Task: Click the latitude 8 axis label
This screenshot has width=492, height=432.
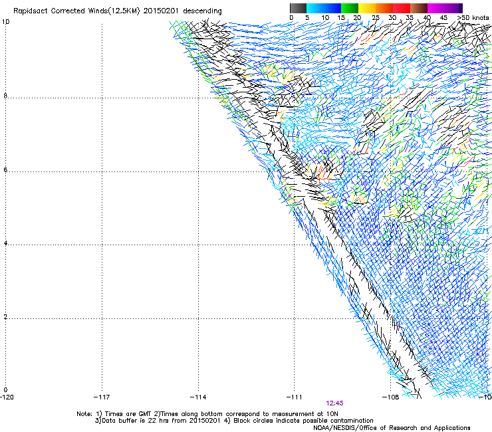Action: tap(5, 96)
